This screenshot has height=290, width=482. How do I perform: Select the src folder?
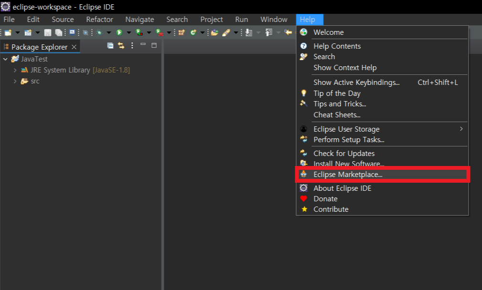(35, 81)
